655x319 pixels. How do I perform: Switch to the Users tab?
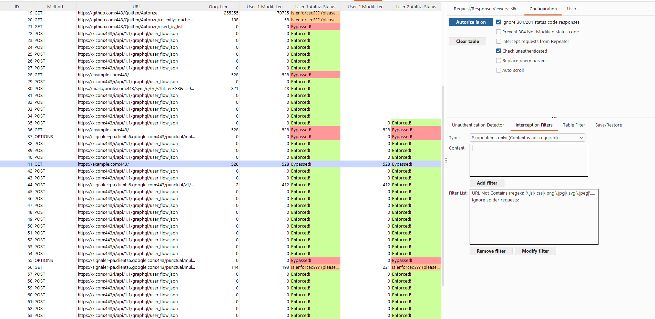(573, 9)
